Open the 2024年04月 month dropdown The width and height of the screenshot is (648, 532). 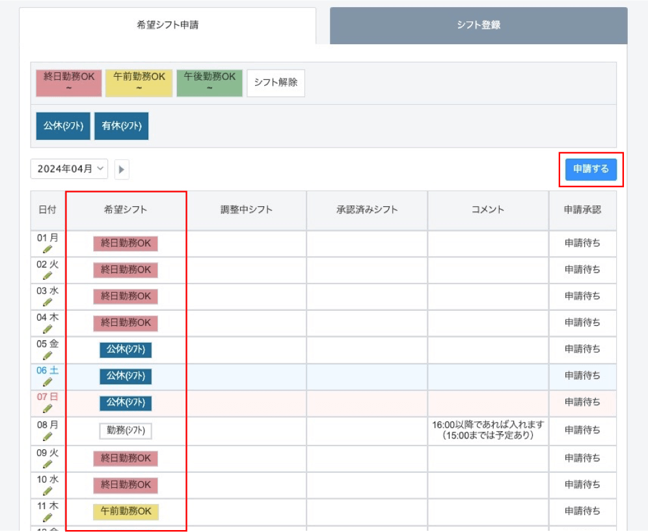click(69, 168)
